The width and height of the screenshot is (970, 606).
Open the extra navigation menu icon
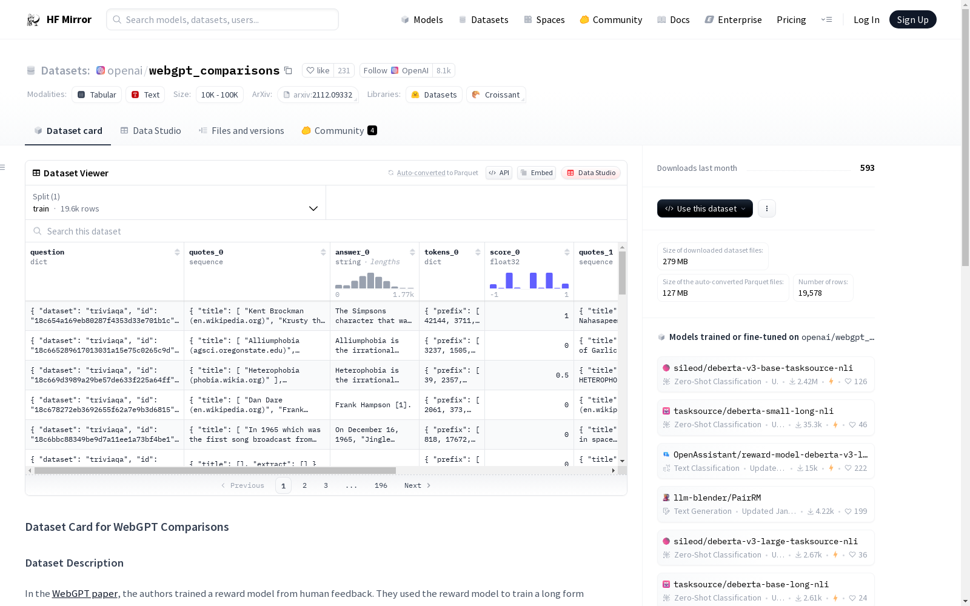[x=826, y=20]
